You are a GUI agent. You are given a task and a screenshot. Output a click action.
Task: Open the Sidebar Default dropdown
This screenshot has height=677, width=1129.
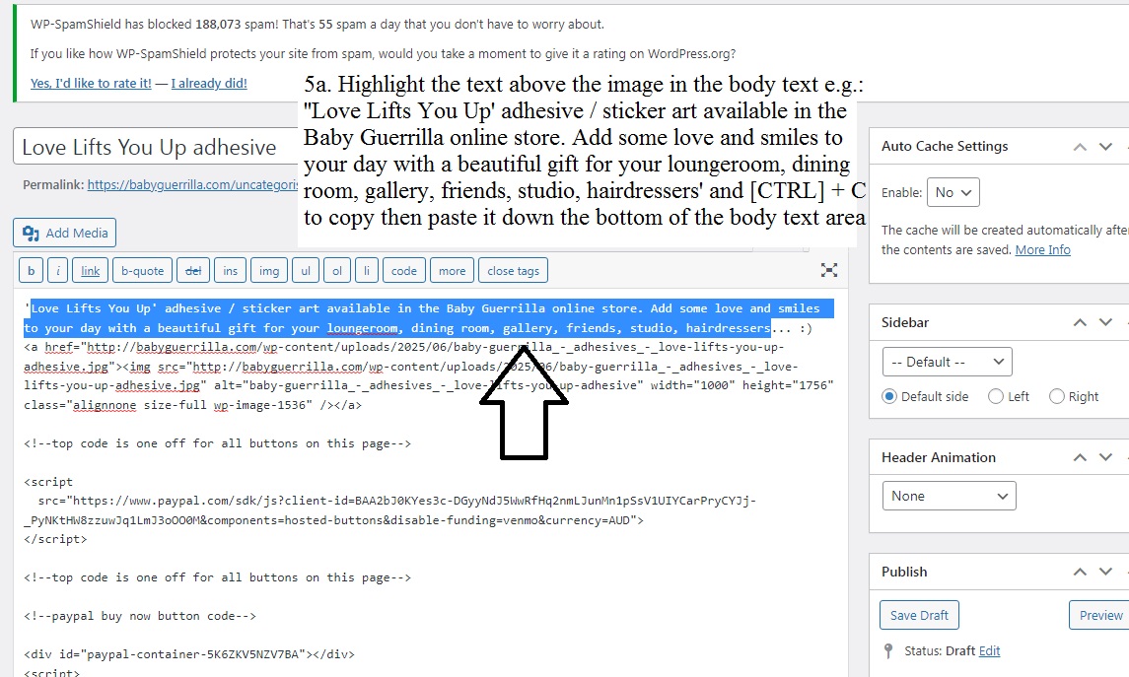tap(947, 362)
